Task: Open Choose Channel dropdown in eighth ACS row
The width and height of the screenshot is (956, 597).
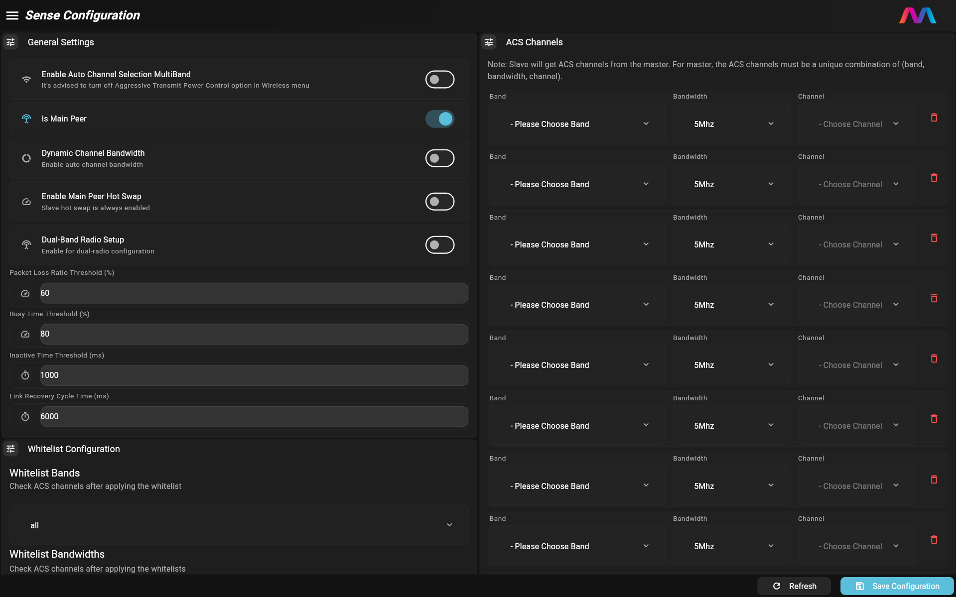Action: 856,546
